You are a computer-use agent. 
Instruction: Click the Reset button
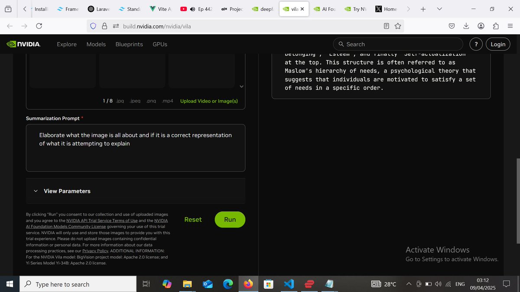pos(193,219)
